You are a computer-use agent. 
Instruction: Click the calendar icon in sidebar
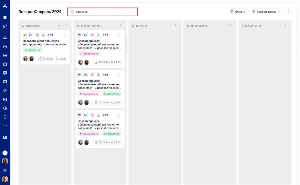5,64
